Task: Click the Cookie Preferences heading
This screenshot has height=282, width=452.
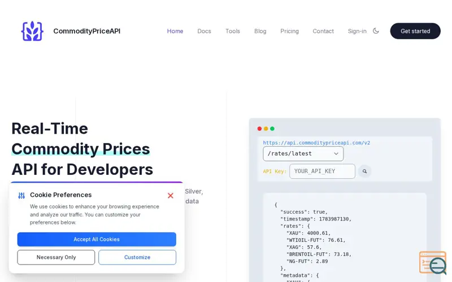Action: (x=61, y=195)
